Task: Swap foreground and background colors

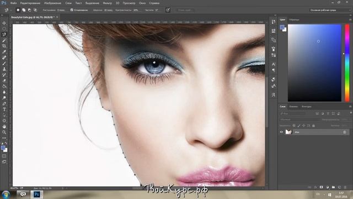Action: [6, 143]
